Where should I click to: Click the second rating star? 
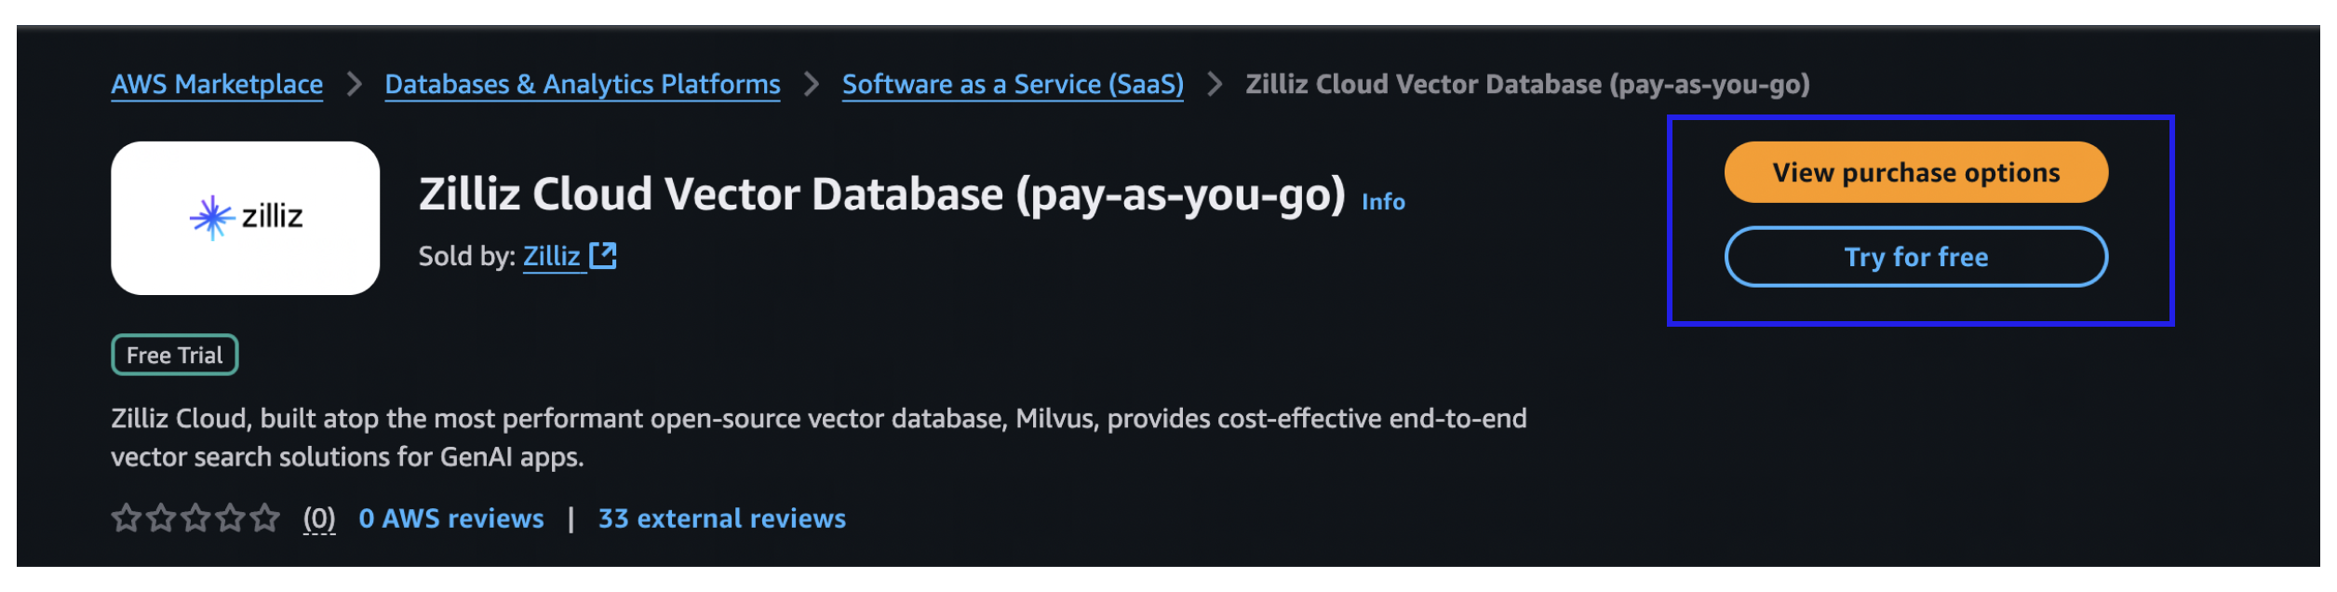point(161,518)
